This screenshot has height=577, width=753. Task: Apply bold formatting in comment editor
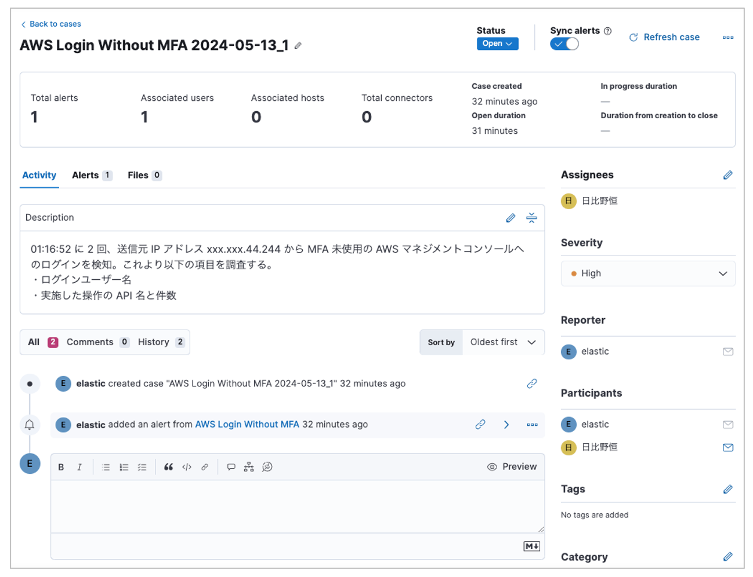click(61, 467)
